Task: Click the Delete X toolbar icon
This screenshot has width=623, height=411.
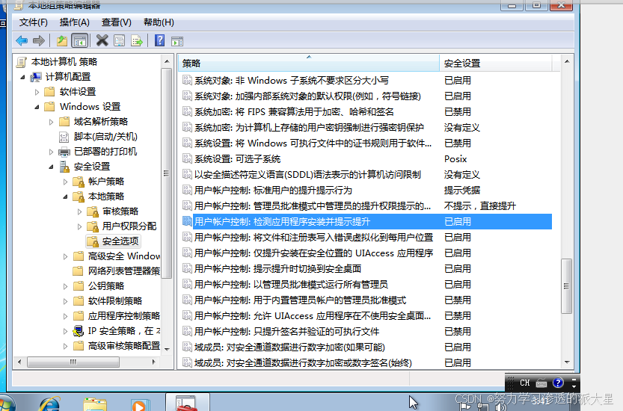Action: 102,40
